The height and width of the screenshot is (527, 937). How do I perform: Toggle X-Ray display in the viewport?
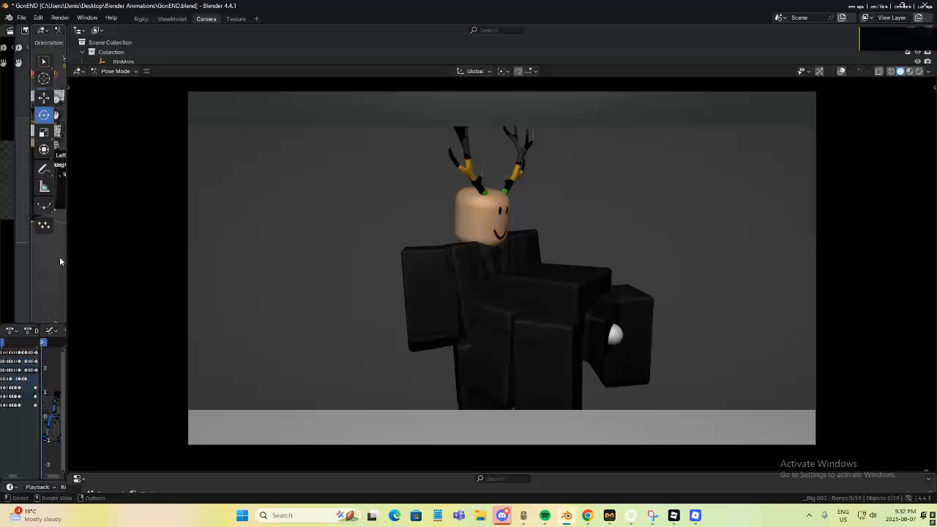pos(879,71)
